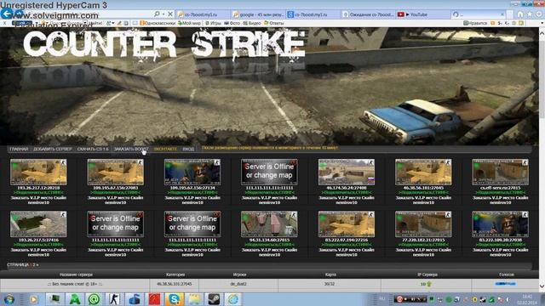Open the media player taskbar icon
The width and height of the screenshot is (545, 306).
34,299
